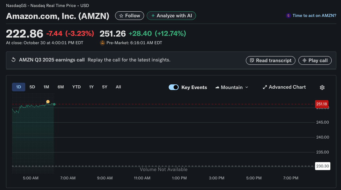Switch to the 5D time range
The image size is (341, 190).
coord(32,87)
